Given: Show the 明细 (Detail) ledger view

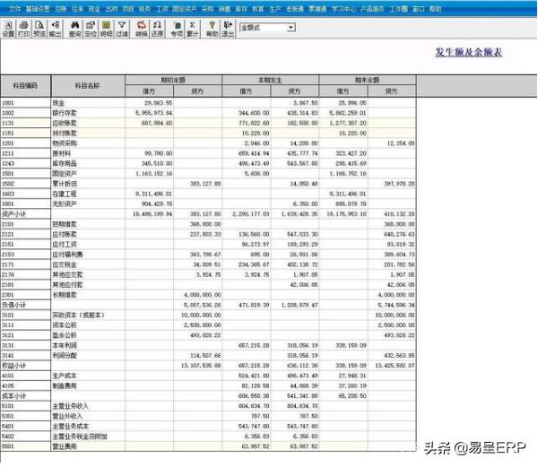Looking at the screenshot, I should coord(106,27).
